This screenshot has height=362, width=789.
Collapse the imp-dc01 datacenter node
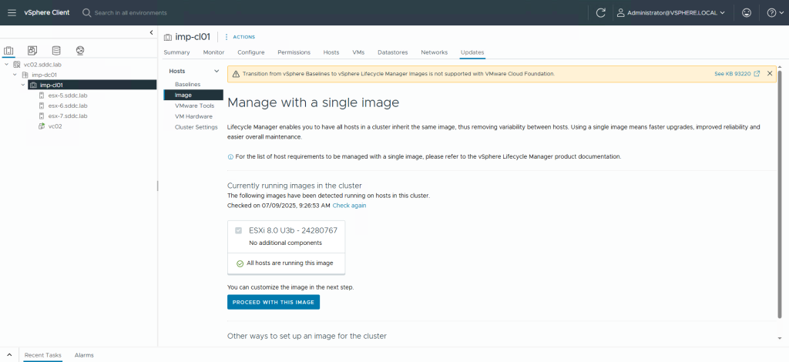coord(15,75)
